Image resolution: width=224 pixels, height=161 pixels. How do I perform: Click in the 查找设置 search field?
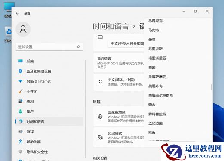pos(49,47)
